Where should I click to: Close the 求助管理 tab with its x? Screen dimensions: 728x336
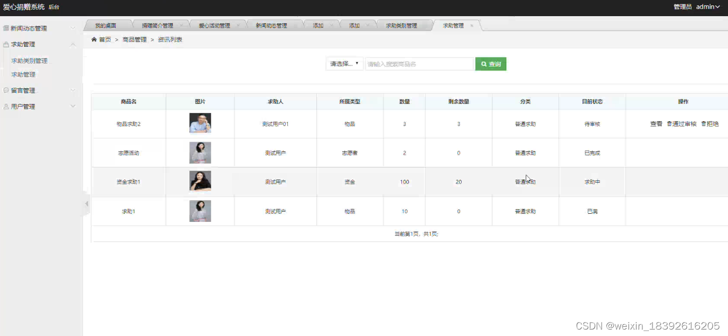tap(472, 25)
